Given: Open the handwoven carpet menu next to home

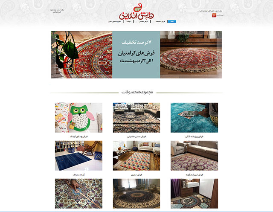Looking at the screenshot, I should [160, 21].
